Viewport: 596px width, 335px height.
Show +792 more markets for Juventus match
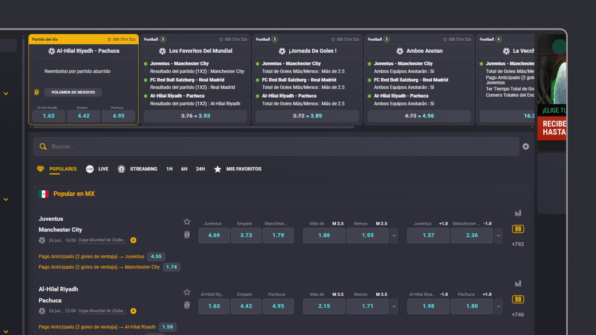point(518,244)
